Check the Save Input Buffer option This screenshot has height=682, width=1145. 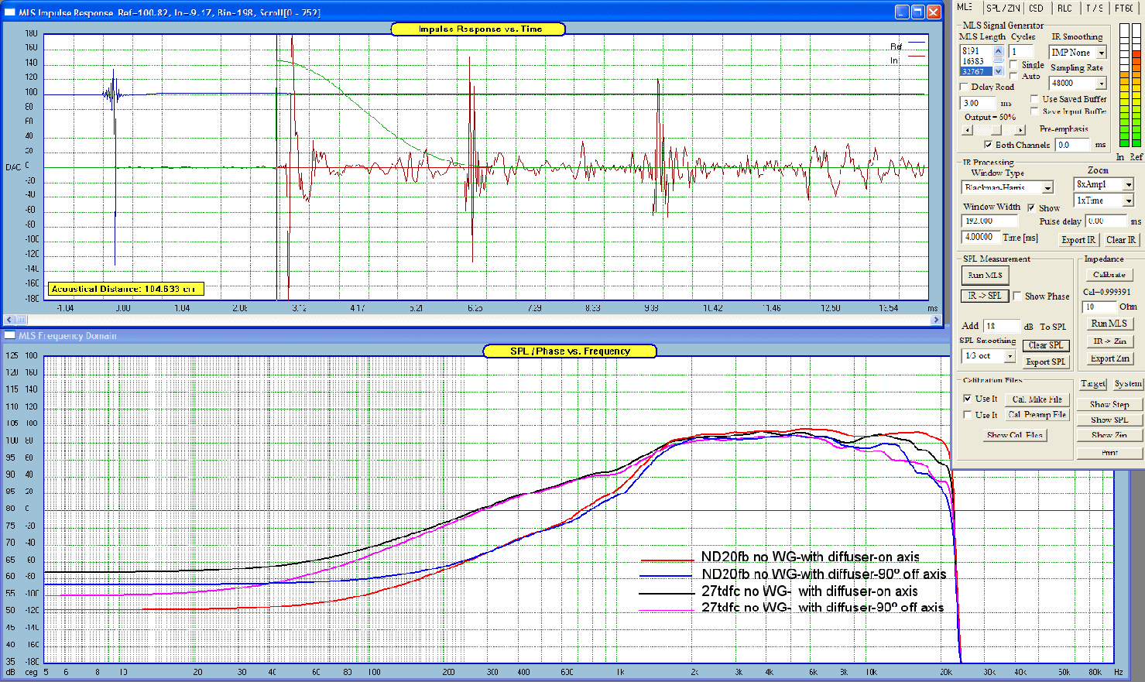pyautogui.click(x=1034, y=111)
